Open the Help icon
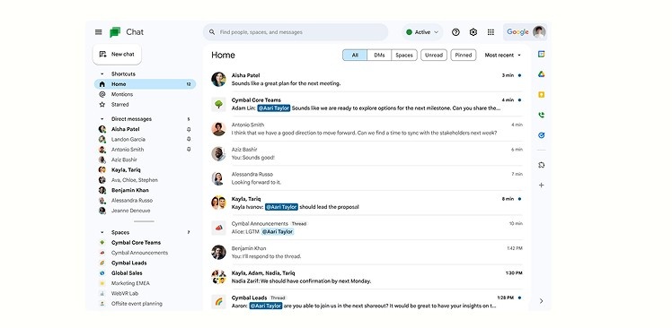 (455, 32)
